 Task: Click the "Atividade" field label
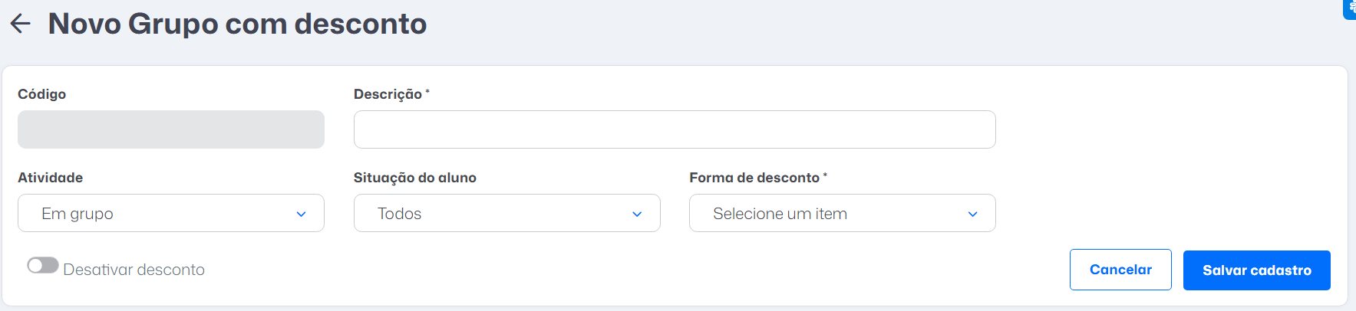coord(51,178)
